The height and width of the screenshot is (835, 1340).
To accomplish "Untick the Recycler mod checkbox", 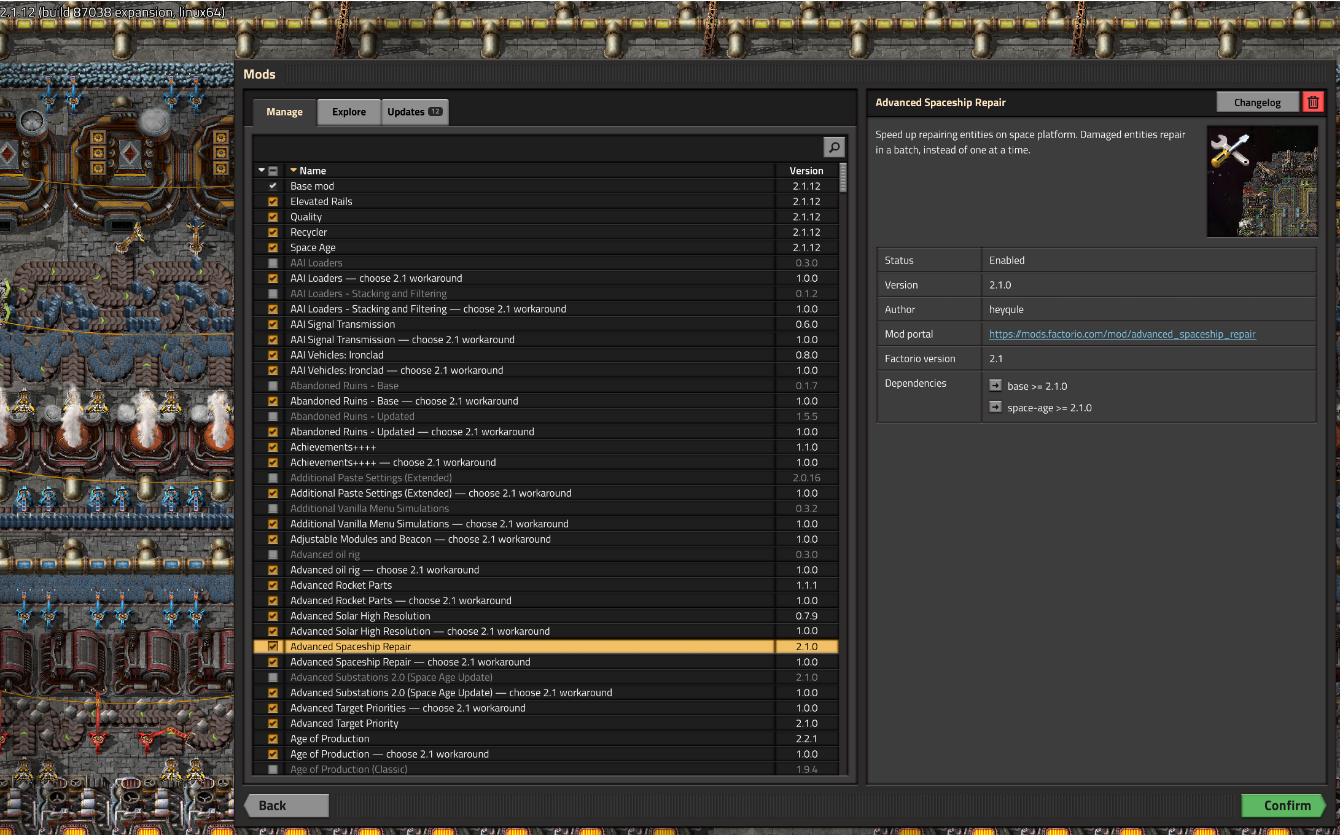I will [273, 232].
